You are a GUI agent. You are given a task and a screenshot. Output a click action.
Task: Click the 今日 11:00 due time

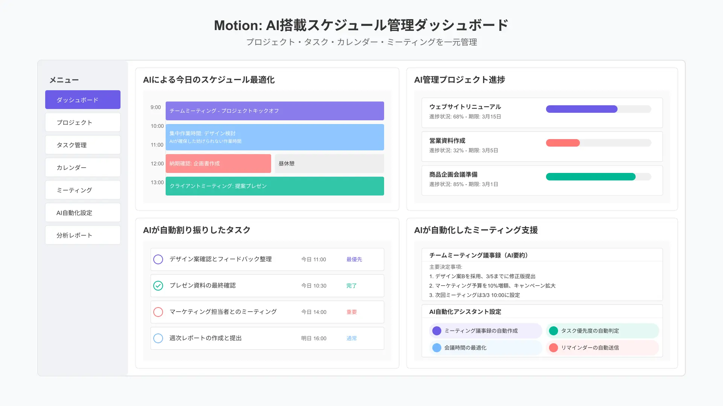[x=314, y=259]
